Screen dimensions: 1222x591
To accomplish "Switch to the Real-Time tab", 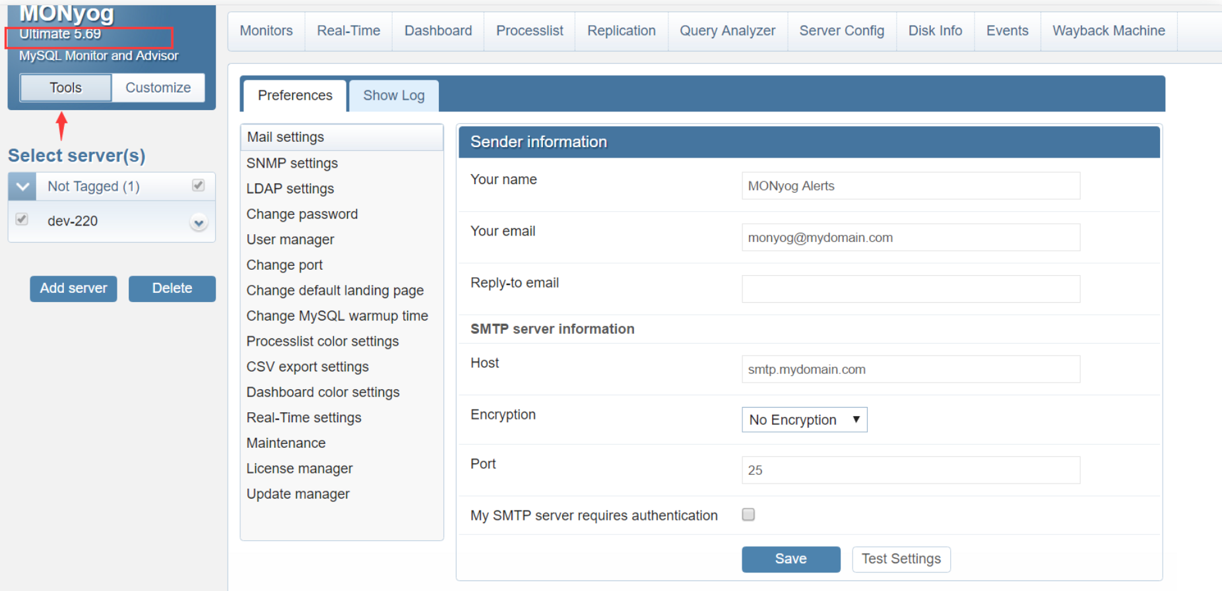I will click(348, 31).
